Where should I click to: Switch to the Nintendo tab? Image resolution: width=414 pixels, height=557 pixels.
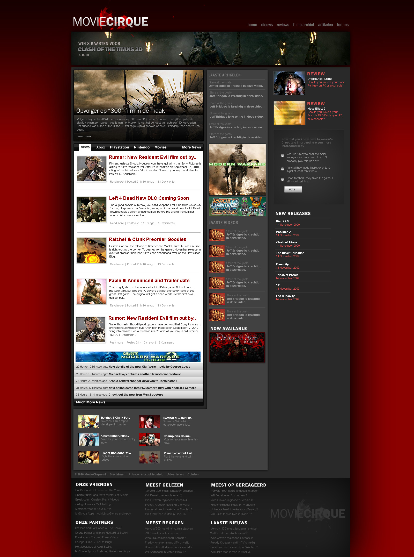pos(142,147)
